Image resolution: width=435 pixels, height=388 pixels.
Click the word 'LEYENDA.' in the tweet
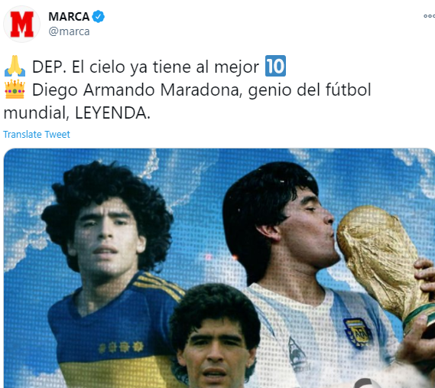tap(112, 113)
